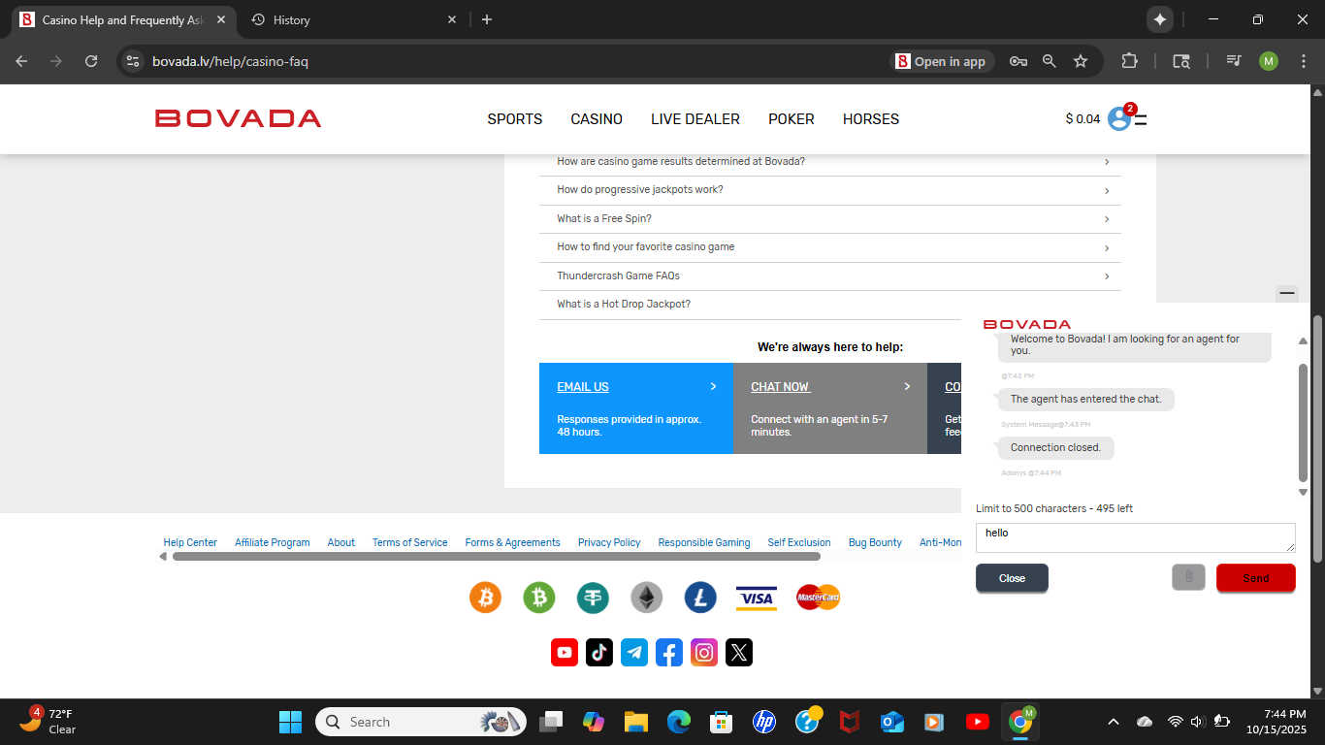Open Bovada's Telegram social icon
The image size is (1325, 745).
click(x=634, y=652)
